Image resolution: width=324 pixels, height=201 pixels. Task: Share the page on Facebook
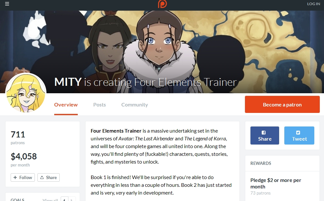click(x=265, y=136)
